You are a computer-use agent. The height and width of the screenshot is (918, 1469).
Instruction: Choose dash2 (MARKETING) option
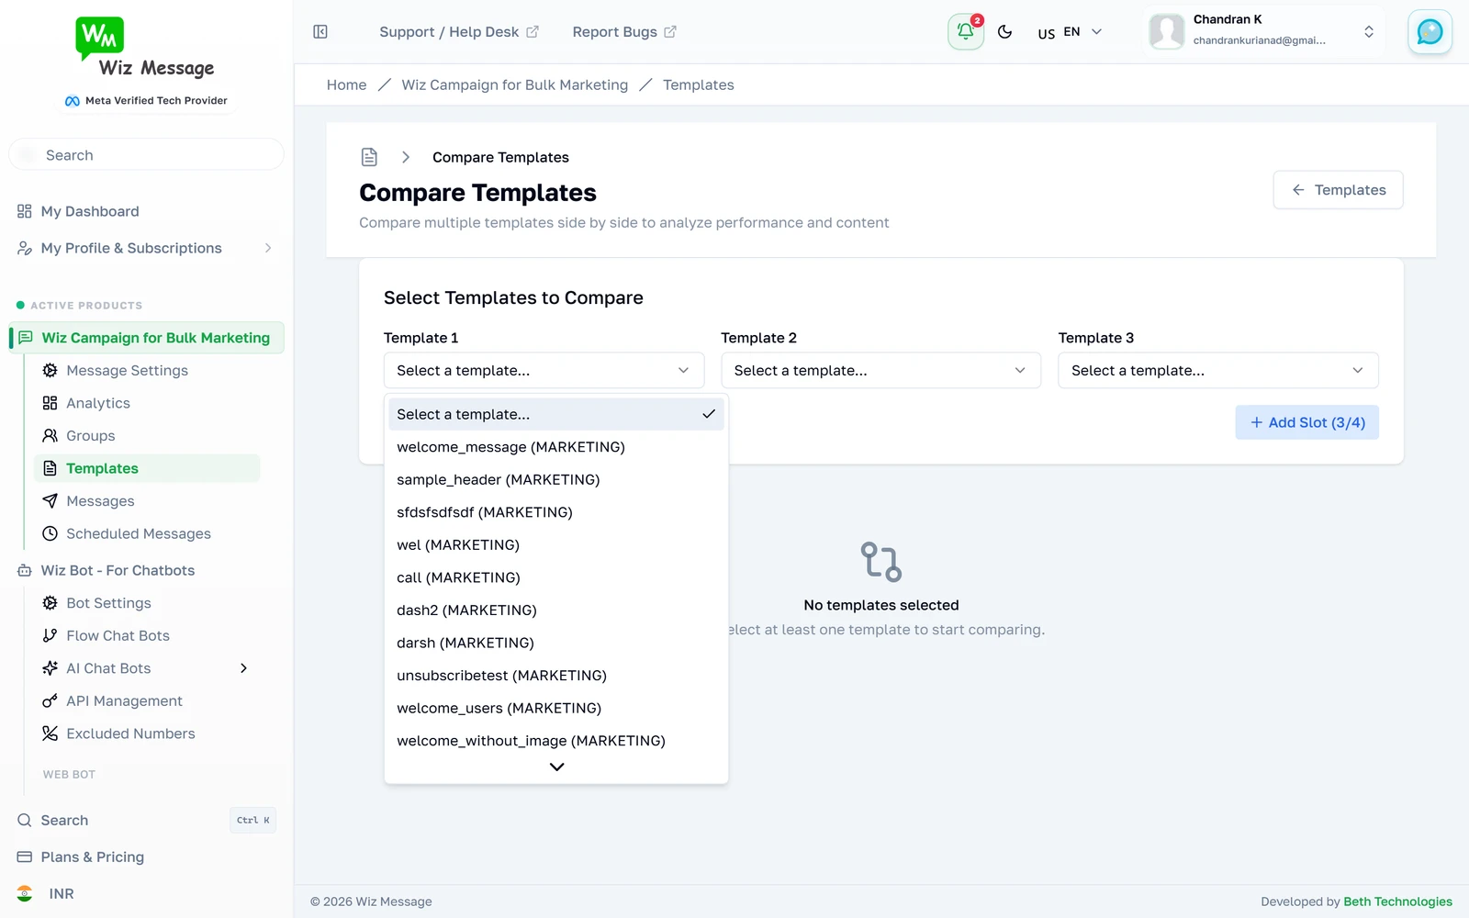pos(556,610)
